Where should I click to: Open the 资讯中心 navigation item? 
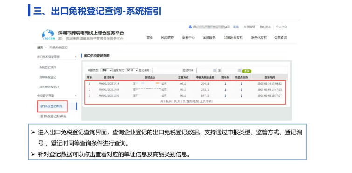(188, 38)
